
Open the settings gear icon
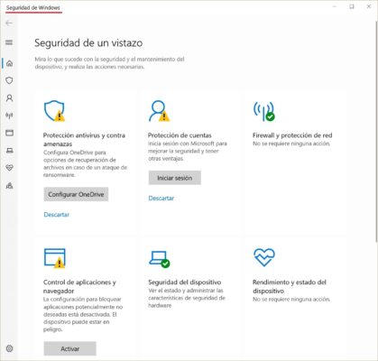click(10, 348)
